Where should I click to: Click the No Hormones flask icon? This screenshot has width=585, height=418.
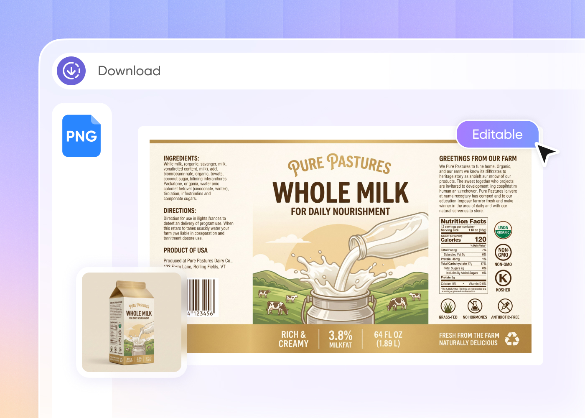[x=475, y=306]
